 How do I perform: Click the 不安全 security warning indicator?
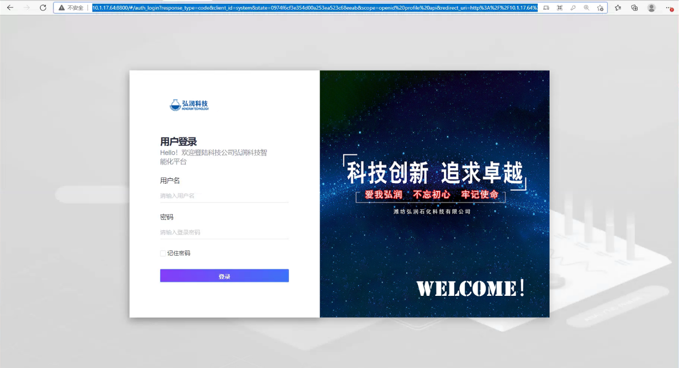(x=72, y=8)
